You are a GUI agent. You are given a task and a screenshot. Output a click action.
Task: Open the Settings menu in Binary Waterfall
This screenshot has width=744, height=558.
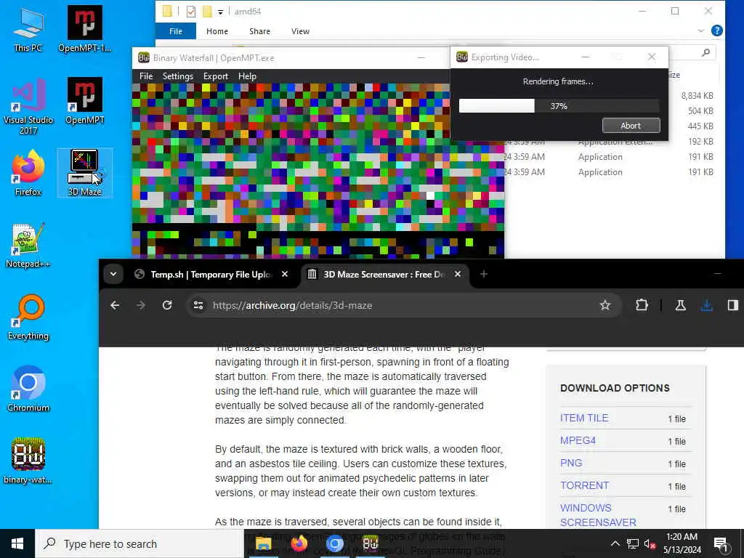[178, 76]
